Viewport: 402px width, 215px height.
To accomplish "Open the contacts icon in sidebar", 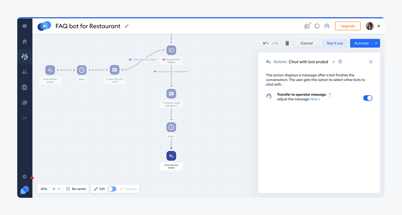I will tap(25, 87).
